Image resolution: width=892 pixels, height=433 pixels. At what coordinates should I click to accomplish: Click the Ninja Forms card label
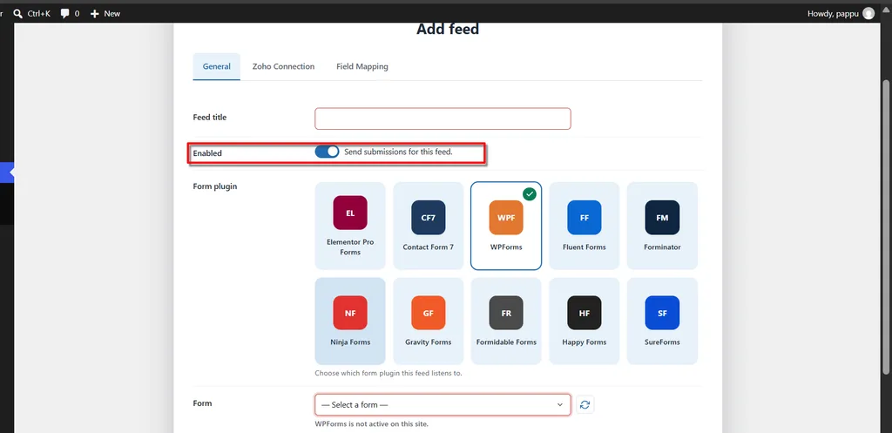[x=350, y=342]
